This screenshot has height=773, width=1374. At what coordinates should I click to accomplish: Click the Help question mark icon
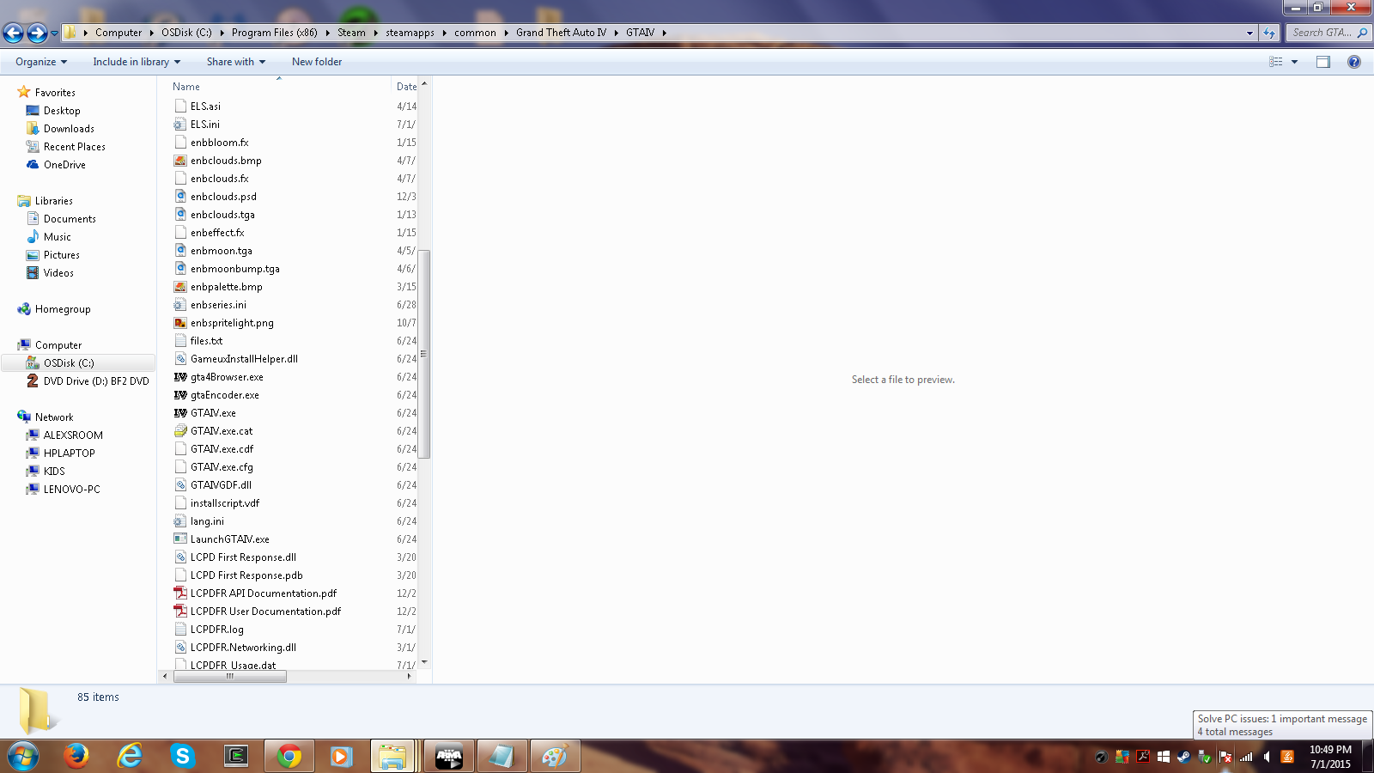(1354, 62)
